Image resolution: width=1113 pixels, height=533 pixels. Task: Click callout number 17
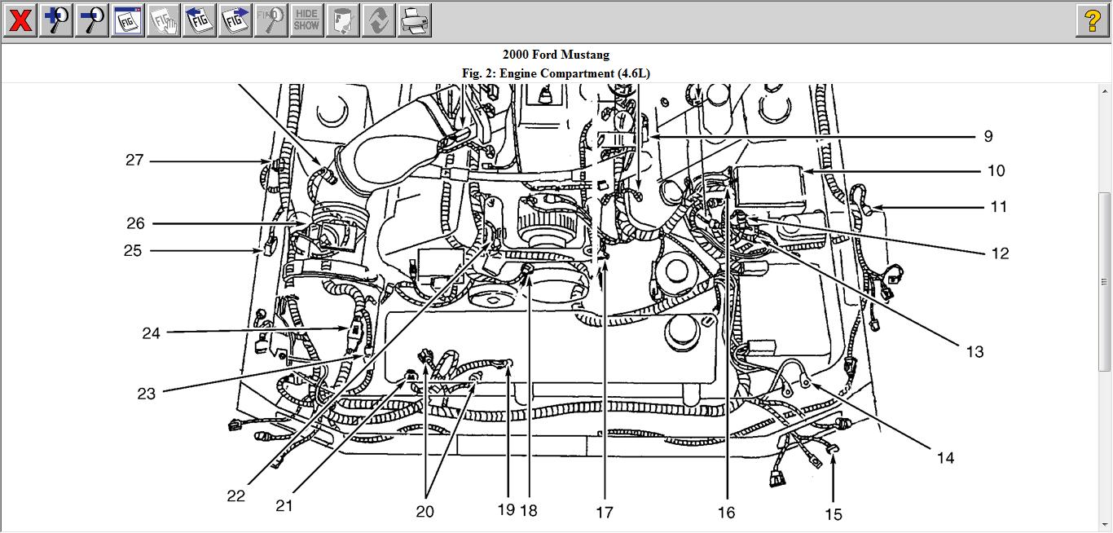(604, 512)
